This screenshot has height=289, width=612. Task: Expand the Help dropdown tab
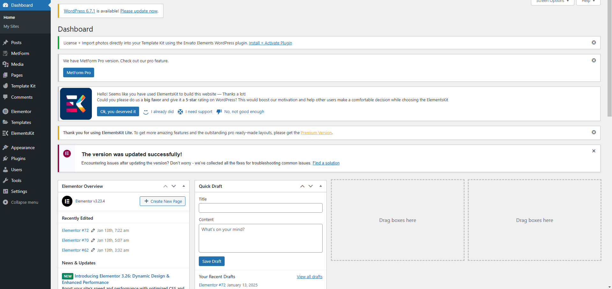588,2
